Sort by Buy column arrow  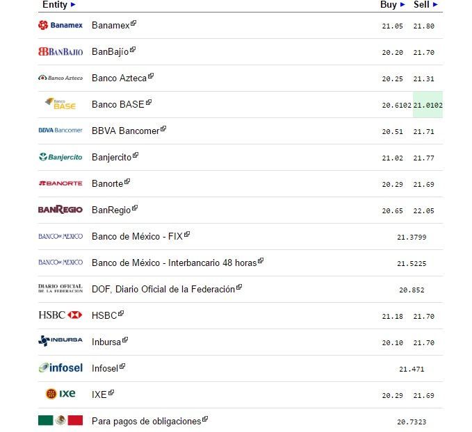pos(402,5)
